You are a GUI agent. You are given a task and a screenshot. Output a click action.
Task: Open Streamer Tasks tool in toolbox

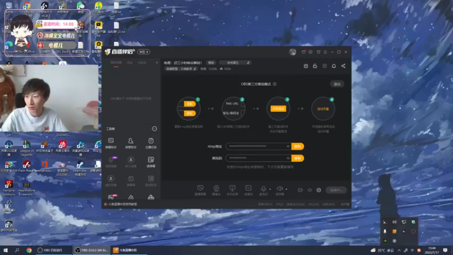[151, 143]
